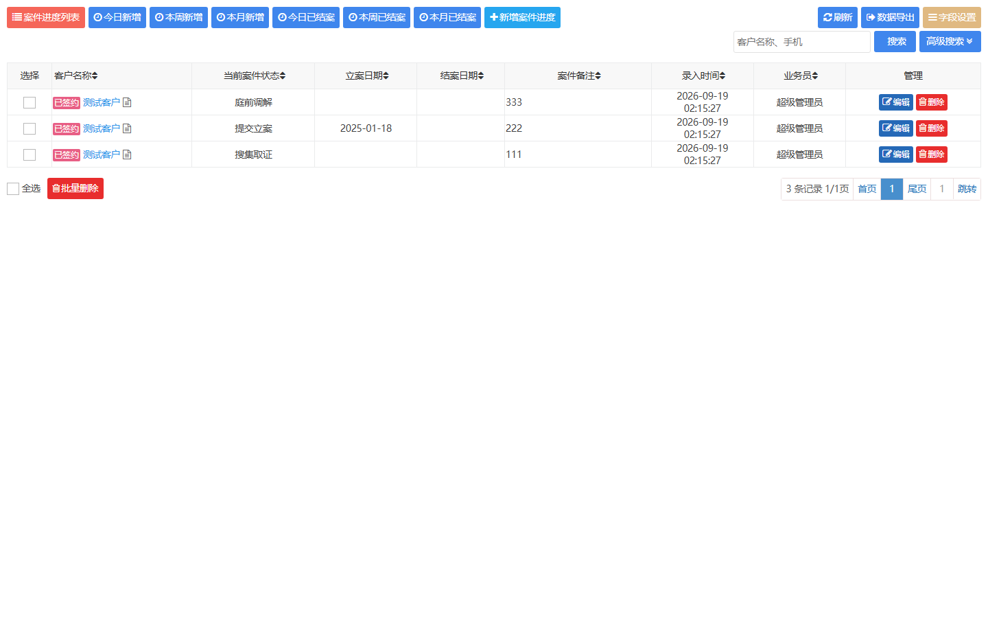
Task: Click 跳转 jump link
Action: point(967,189)
